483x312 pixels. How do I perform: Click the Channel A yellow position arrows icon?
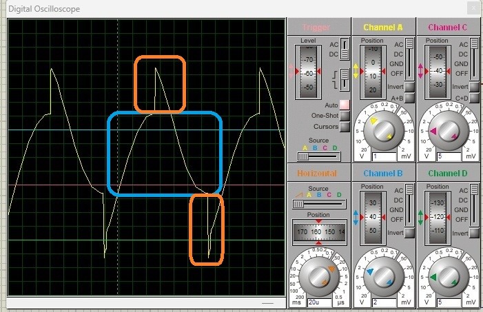click(x=356, y=71)
